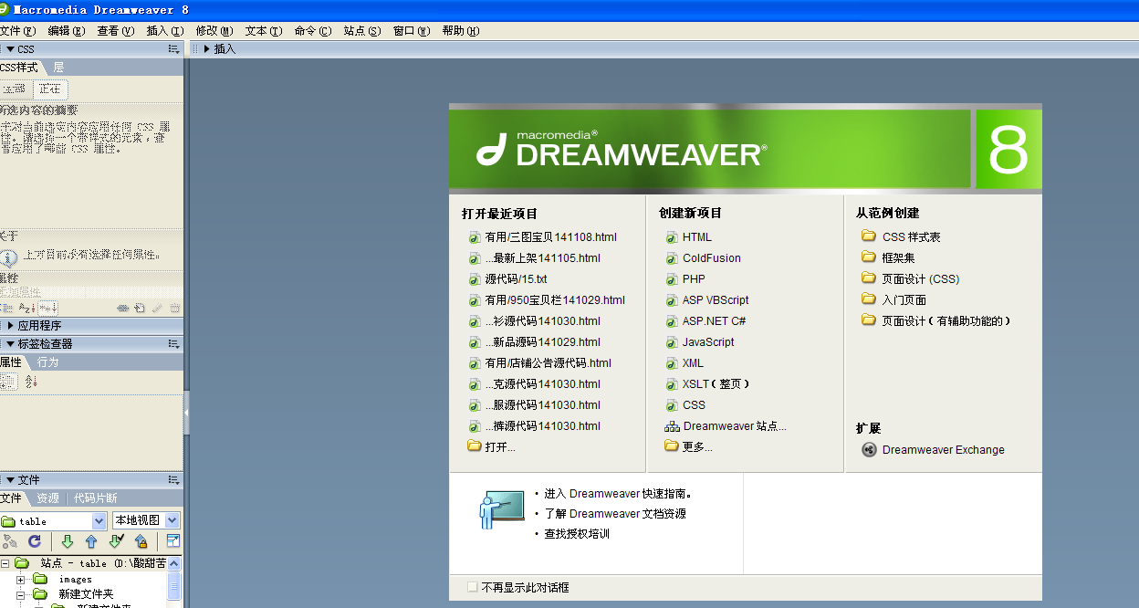
Task: Click the edit style pencil icon
Action: 157,309
